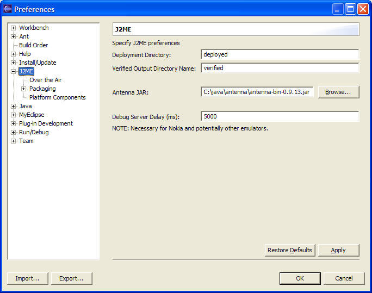
Task: Open the Build Order preferences page
Action: point(34,45)
